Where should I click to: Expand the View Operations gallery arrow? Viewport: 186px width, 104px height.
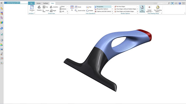[112, 12]
